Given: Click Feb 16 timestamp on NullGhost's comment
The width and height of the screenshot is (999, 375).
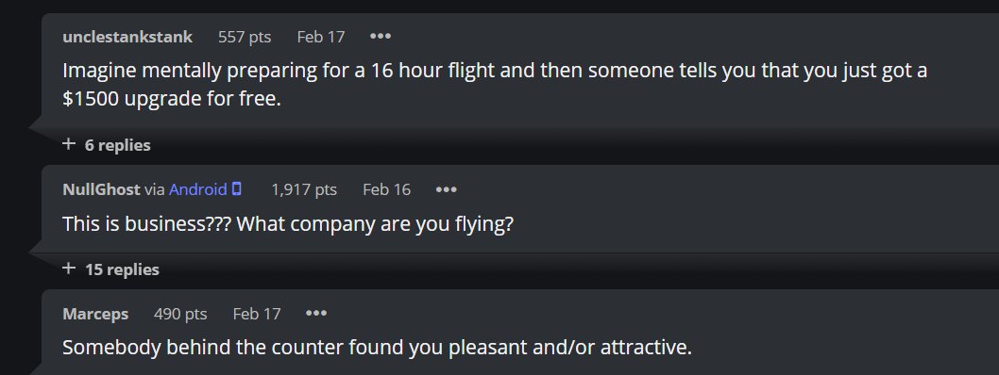Looking at the screenshot, I should point(387,189).
